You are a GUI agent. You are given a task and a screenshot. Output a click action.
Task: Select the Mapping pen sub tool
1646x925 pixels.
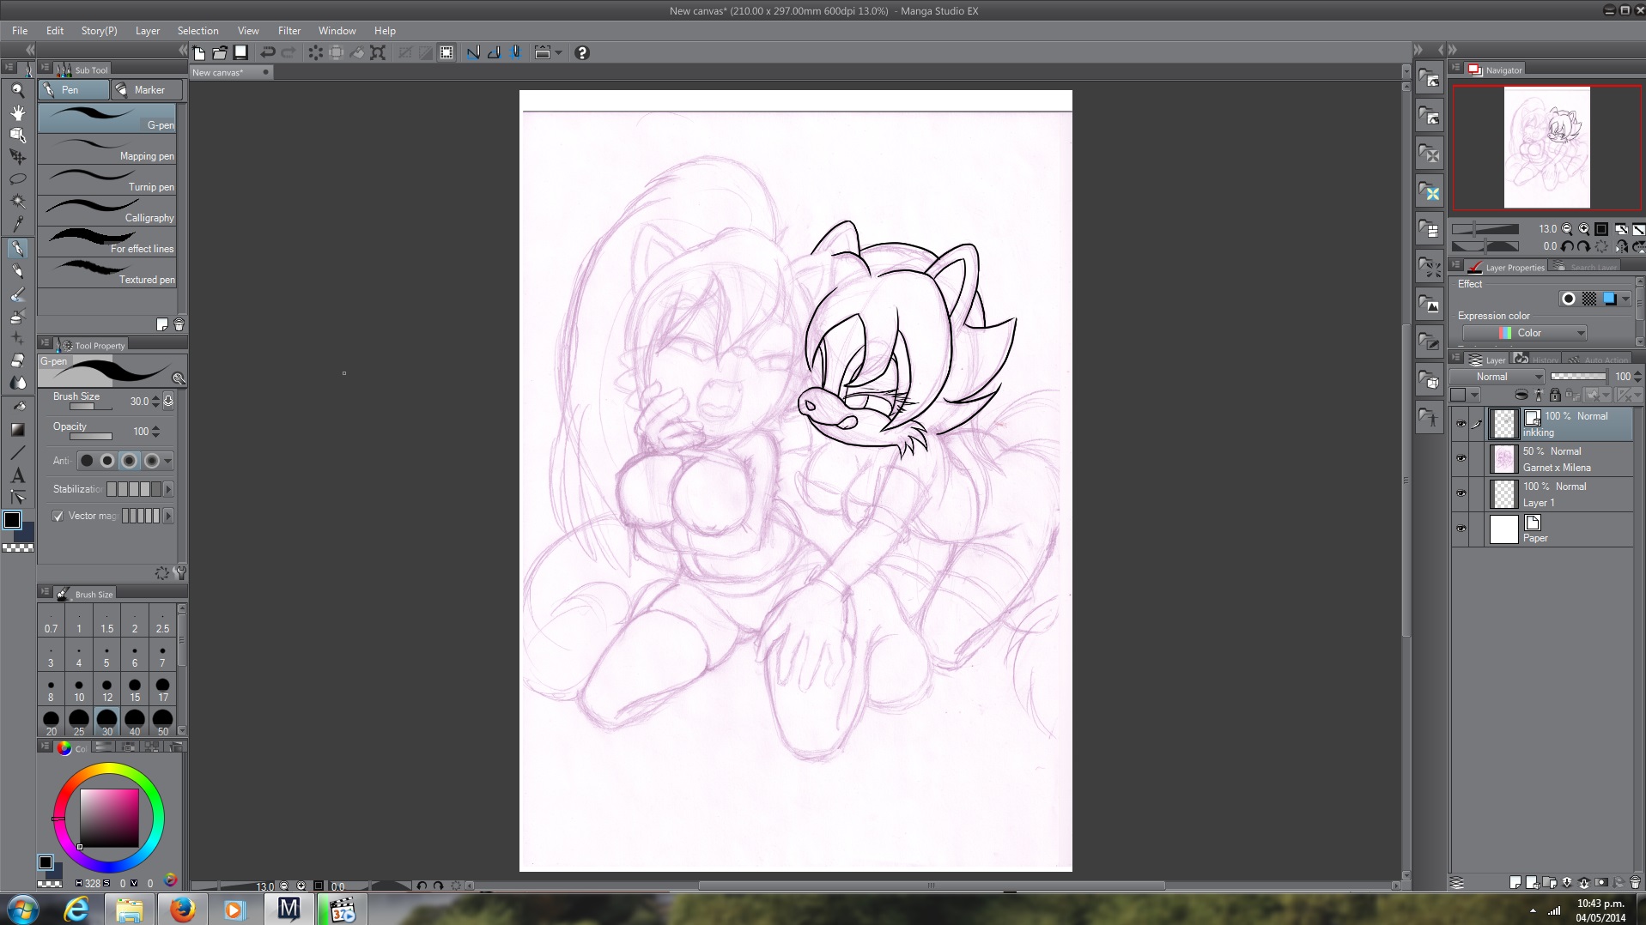point(107,149)
